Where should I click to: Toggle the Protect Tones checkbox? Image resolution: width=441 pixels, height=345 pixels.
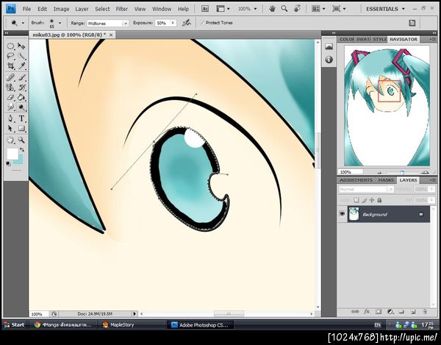pos(202,23)
